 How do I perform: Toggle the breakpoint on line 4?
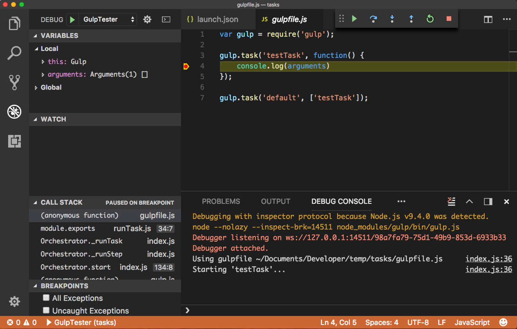click(186, 66)
